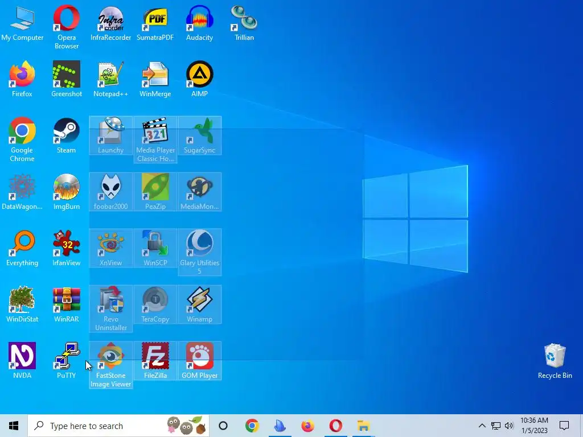Select the Trillian desktop shortcut
Image resolution: width=583 pixels, height=437 pixels.
coord(244,23)
